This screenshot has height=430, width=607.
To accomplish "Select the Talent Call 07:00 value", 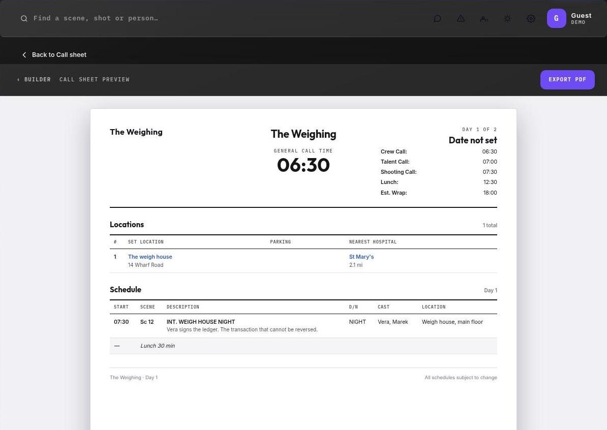I will click(490, 162).
